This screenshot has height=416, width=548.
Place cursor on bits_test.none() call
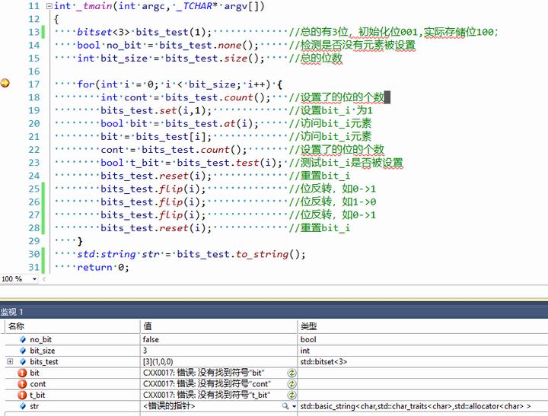click(209, 46)
